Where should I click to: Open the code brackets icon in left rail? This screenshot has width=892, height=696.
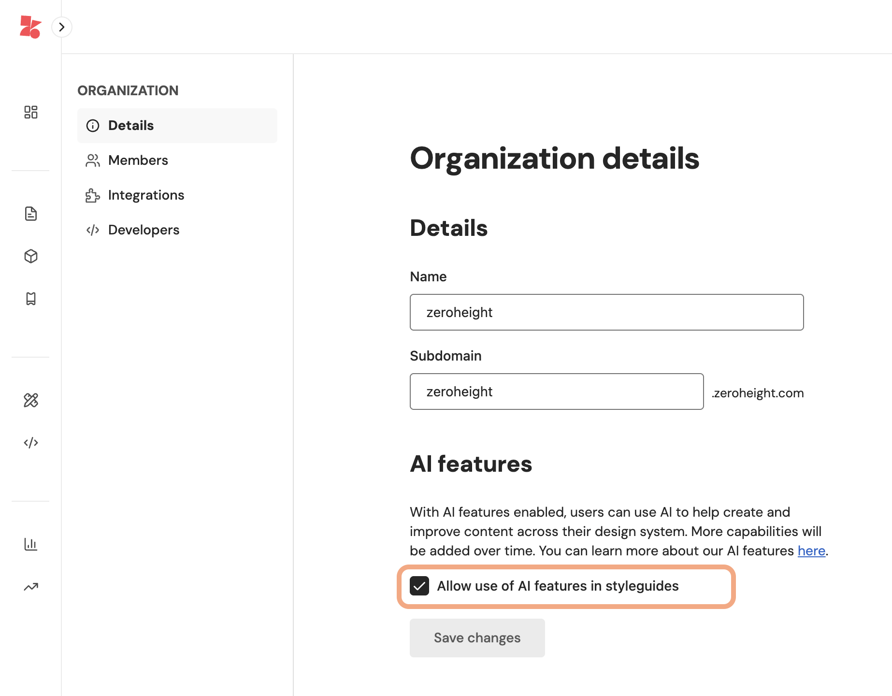(x=31, y=443)
